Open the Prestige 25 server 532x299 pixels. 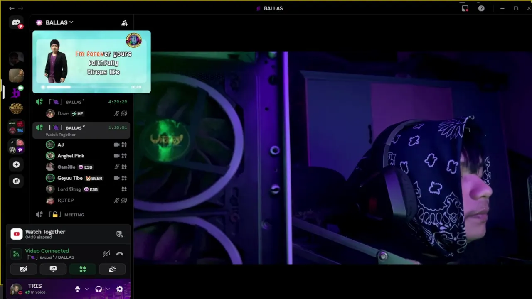point(16,108)
